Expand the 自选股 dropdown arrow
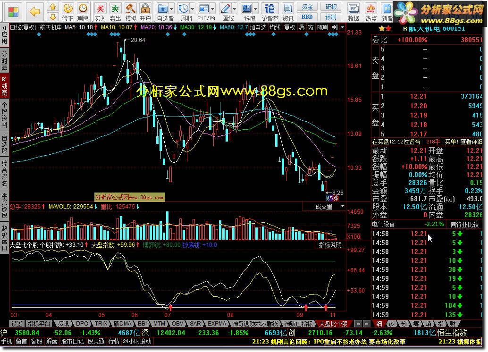The height and width of the screenshot is (352, 488). pos(171,8)
